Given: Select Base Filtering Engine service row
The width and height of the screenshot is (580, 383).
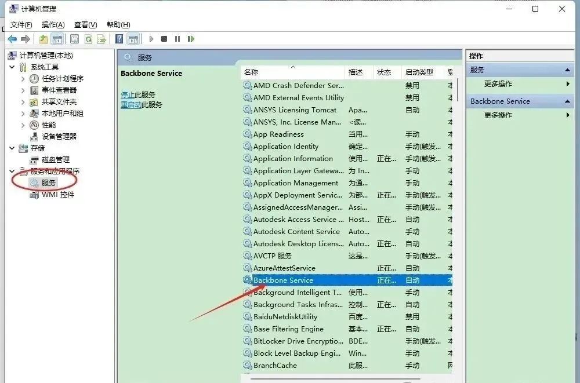Looking at the screenshot, I should coord(347,329).
